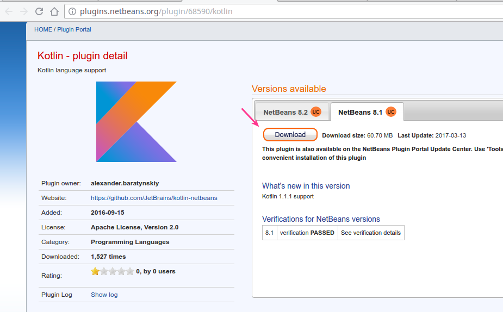Click the UC badge on NetBeans 8.1
Image resolution: width=503 pixels, height=312 pixels.
(x=391, y=112)
